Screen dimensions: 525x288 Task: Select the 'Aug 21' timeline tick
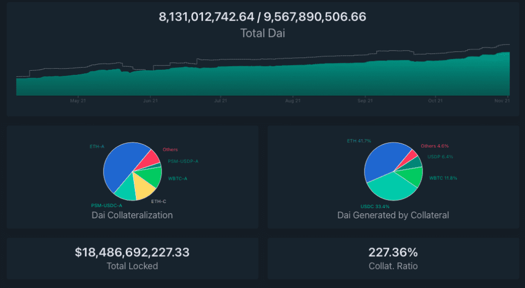(293, 101)
